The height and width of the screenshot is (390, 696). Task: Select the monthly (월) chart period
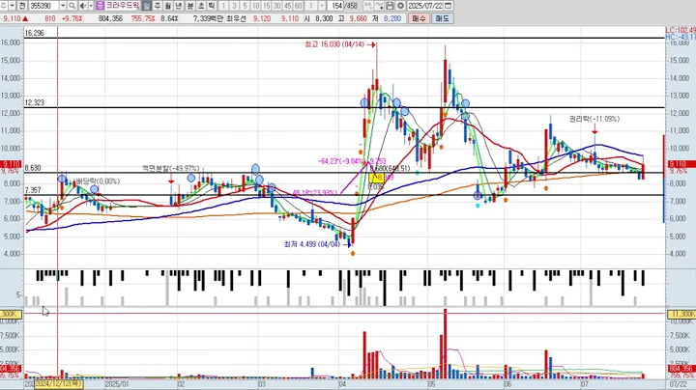click(168, 6)
